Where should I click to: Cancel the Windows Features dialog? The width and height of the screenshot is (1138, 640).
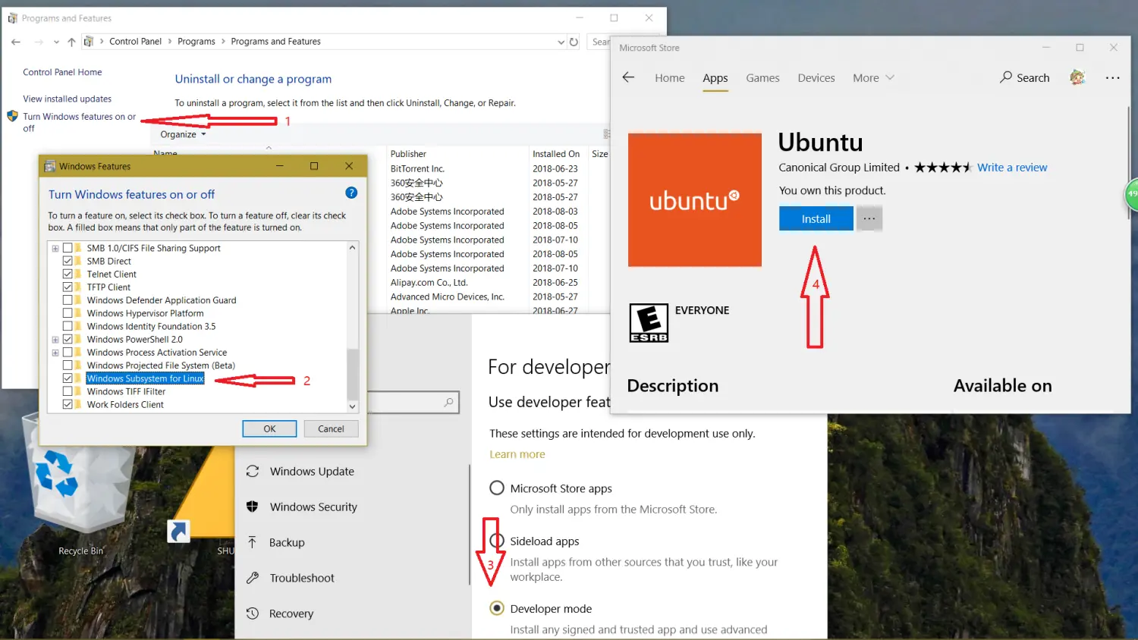[331, 428]
